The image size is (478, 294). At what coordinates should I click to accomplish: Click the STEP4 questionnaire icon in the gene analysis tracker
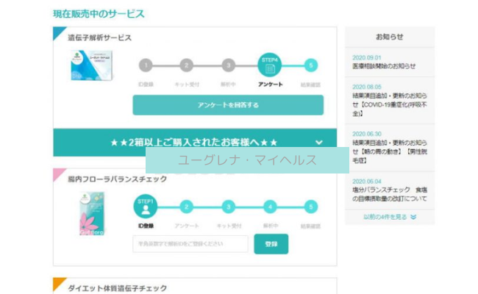(x=269, y=65)
